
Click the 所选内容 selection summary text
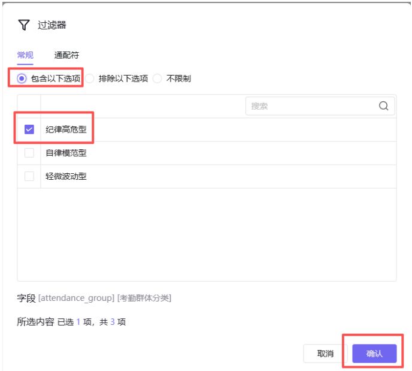tap(71, 322)
